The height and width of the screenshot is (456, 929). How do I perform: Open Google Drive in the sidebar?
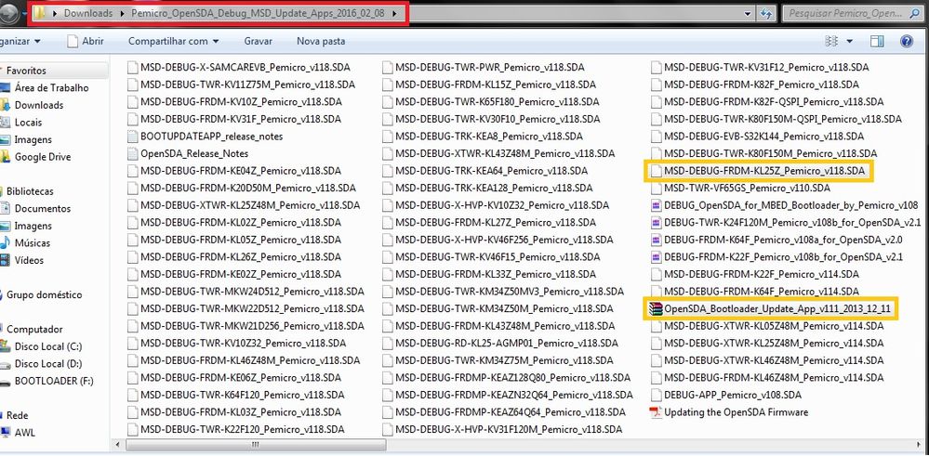point(43,157)
